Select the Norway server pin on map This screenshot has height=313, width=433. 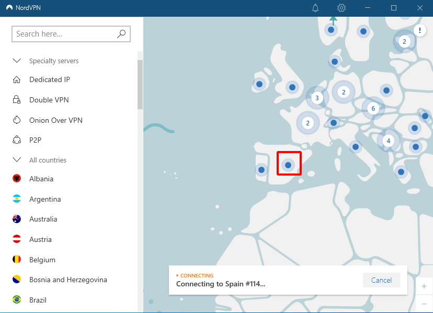tap(331, 30)
